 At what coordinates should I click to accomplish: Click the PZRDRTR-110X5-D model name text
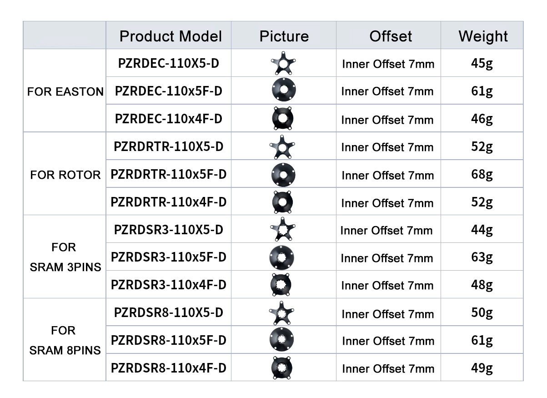[x=169, y=147]
